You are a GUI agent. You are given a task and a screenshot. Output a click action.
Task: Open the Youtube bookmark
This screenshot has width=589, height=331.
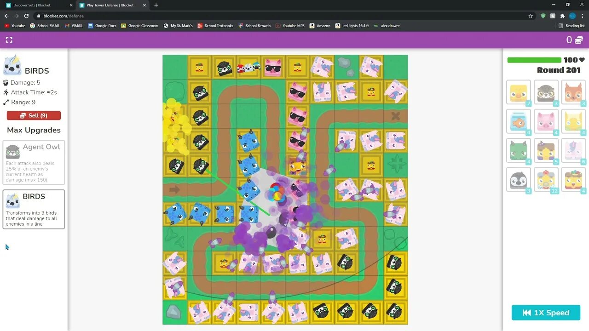pos(15,26)
